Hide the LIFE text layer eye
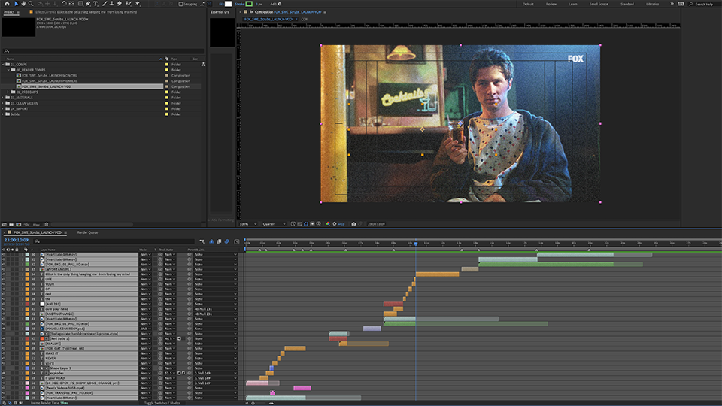The image size is (722, 406). 4,279
